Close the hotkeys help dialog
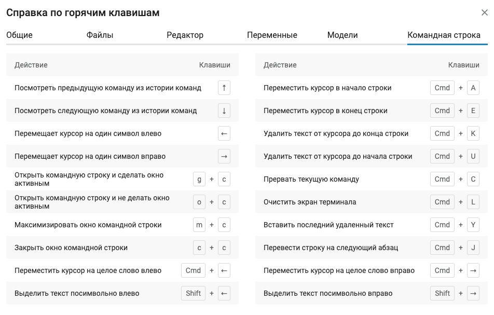The image size is (494, 315). (484, 12)
